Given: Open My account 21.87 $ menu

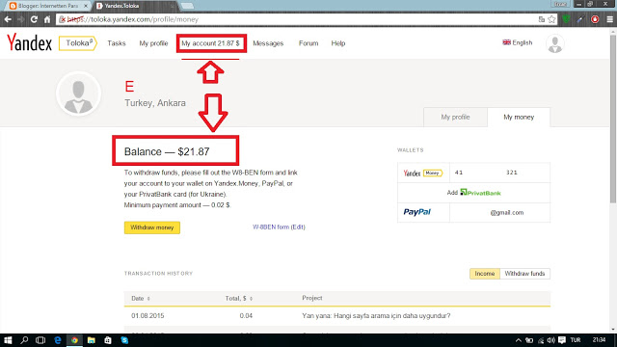Looking at the screenshot, I should [210, 43].
